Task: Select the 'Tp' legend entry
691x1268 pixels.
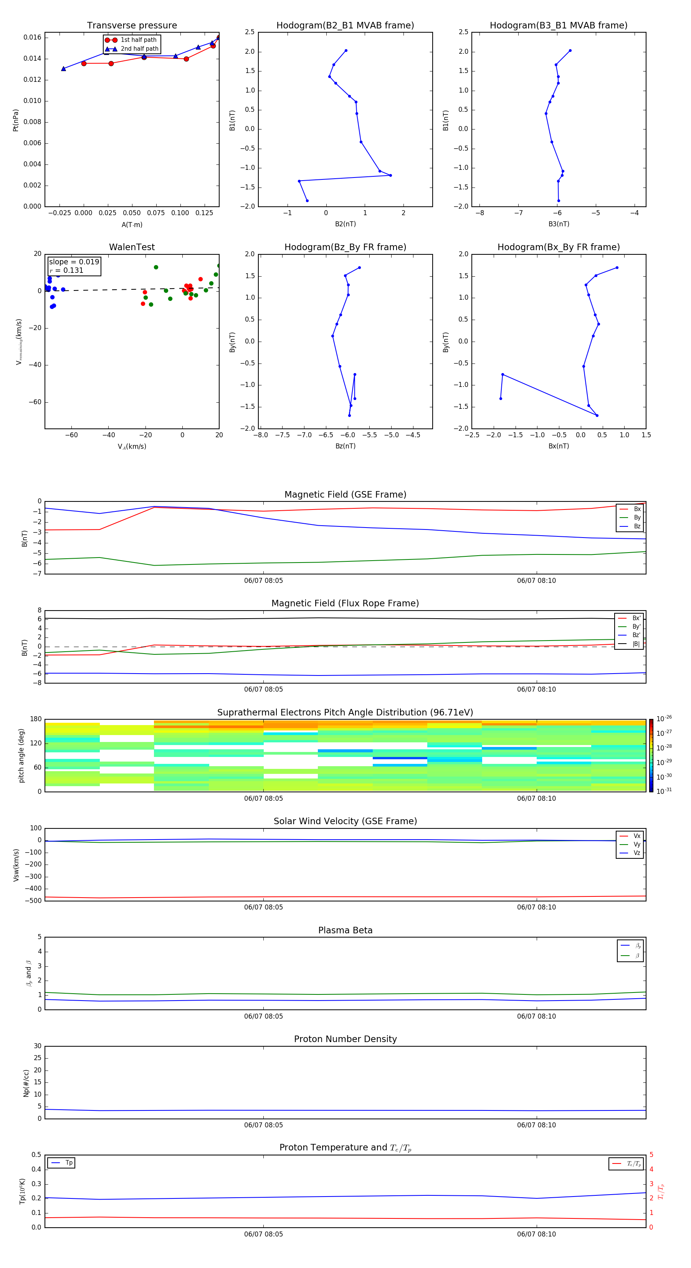Action: click(x=61, y=1163)
